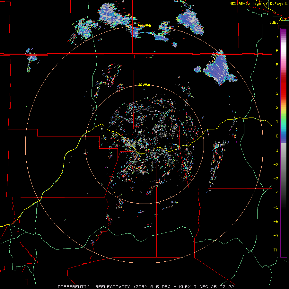Click the vertical ZDR color scale bar
289x289 pixels.
(284, 143)
